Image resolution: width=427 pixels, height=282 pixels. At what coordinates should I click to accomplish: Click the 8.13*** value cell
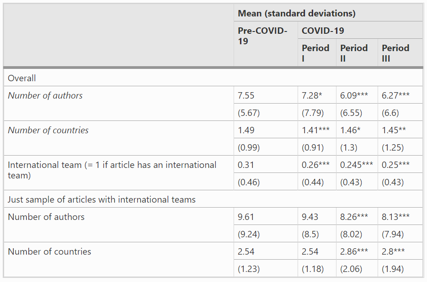pyautogui.click(x=396, y=217)
